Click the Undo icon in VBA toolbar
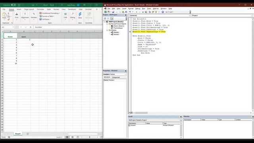This screenshot has width=254, height=143. [130, 12]
